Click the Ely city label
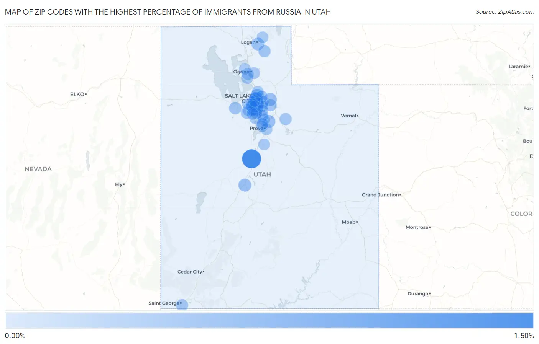Screen dimensions: 539x344 pos(120,184)
